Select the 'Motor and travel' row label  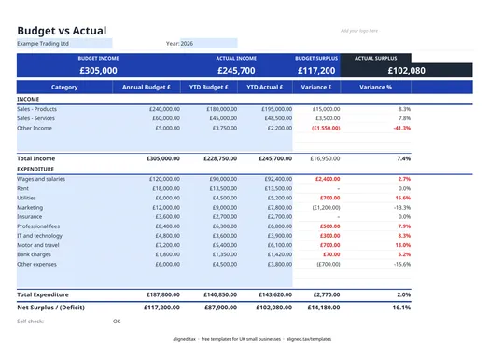38,245
